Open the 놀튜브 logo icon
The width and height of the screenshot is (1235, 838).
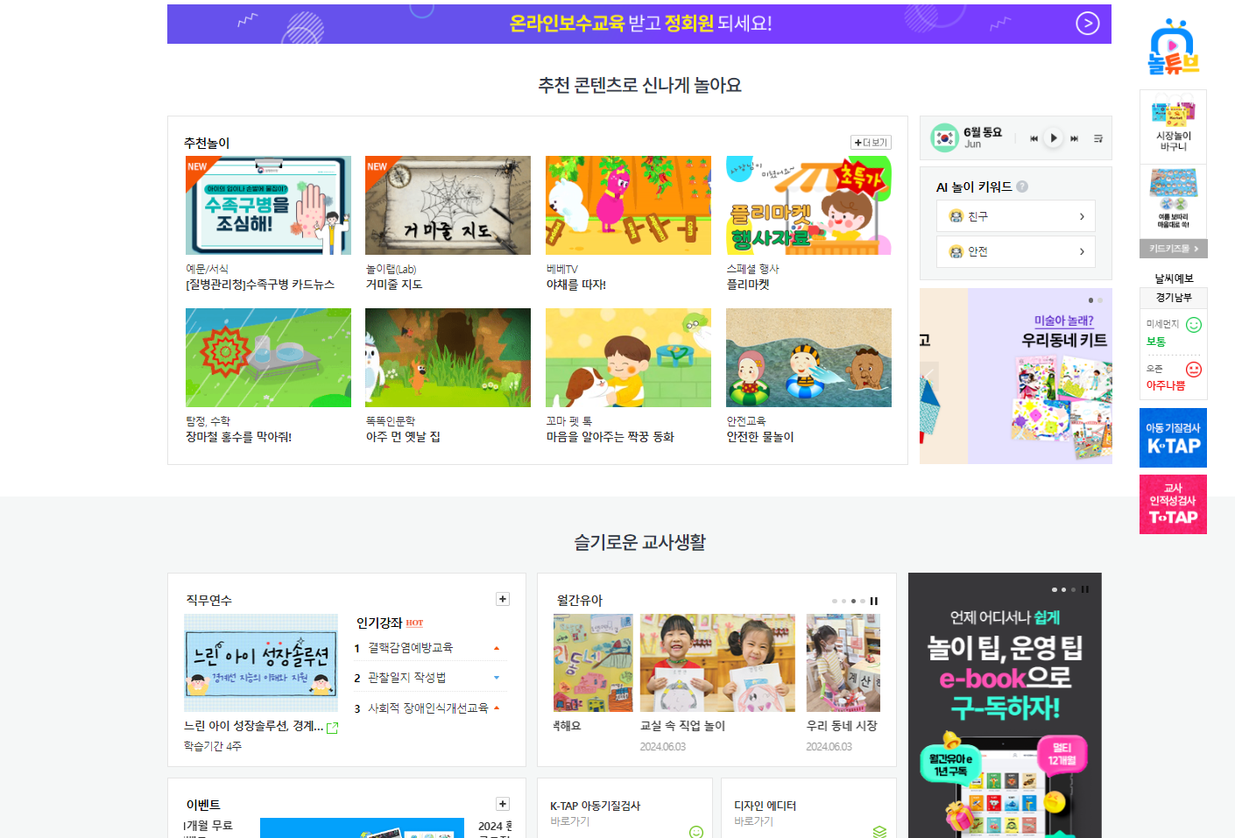point(1173,46)
